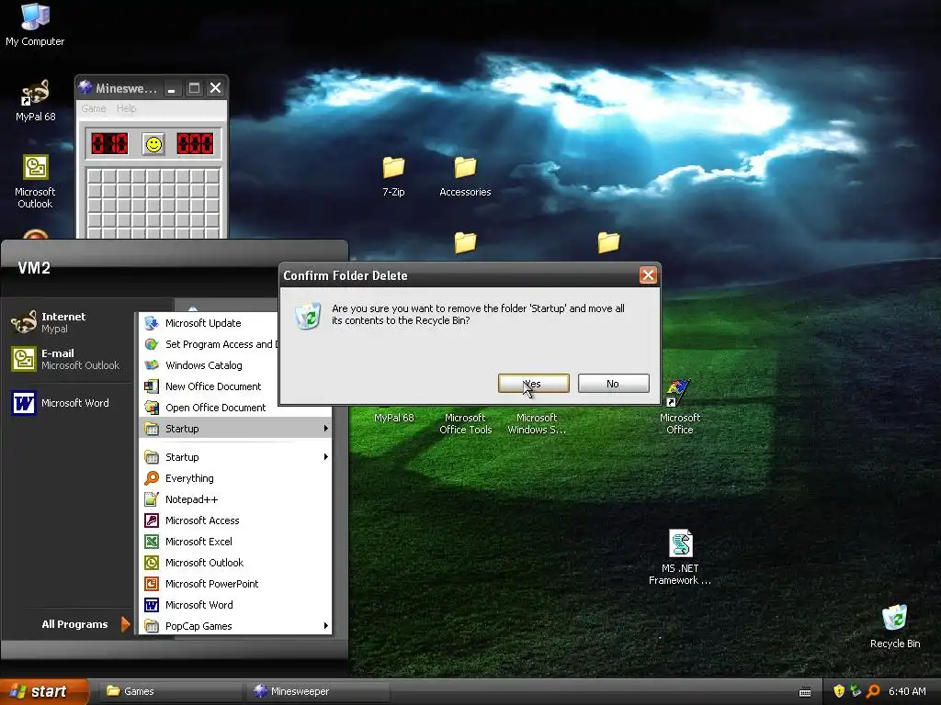Open the security shield tray icon

(839, 691)
